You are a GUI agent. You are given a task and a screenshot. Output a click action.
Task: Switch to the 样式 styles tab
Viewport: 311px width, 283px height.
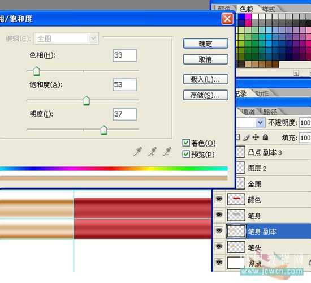[269, 8]
